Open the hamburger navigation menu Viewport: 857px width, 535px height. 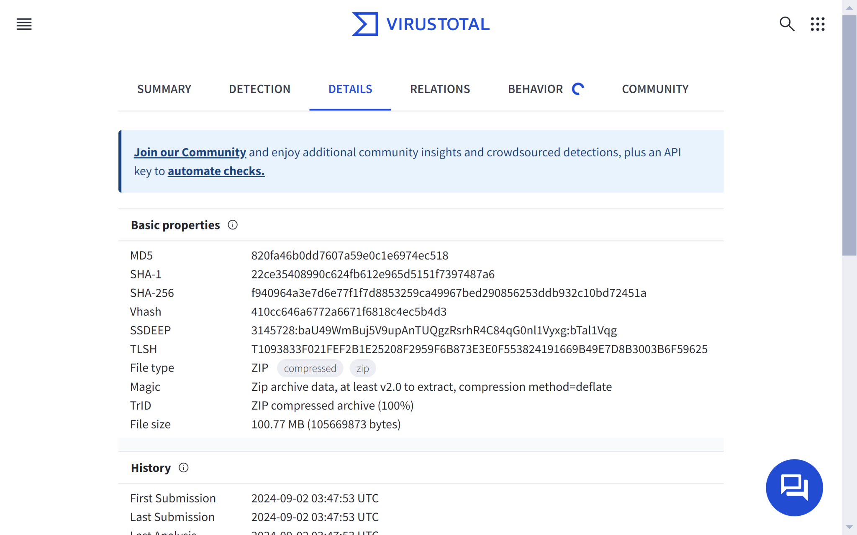[x=24, y=24]
